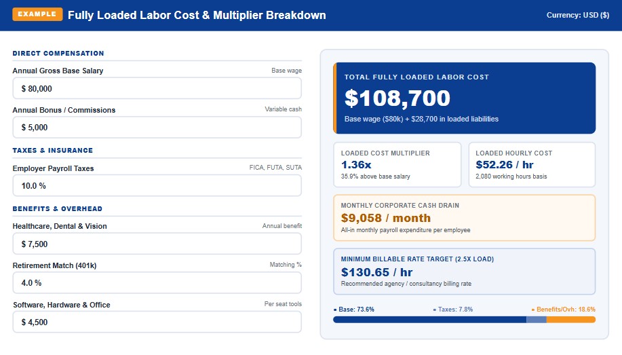Click the Taxes: 7.8% legend entry
The width and height of the screenshot is (622, 355).
(453, 310)
